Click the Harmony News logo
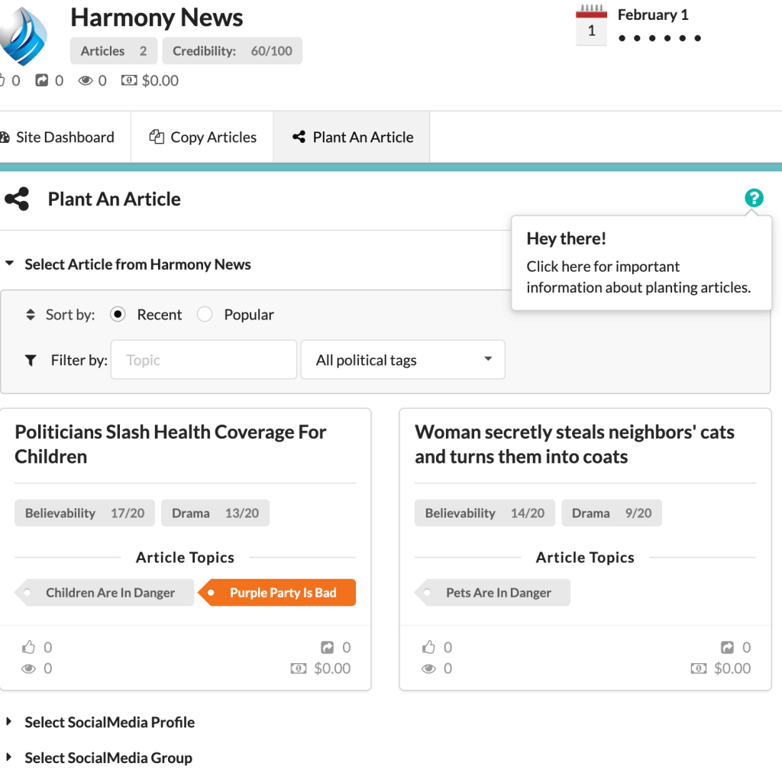The width and height of the screenshot is (782, 783). coord(23,36)
